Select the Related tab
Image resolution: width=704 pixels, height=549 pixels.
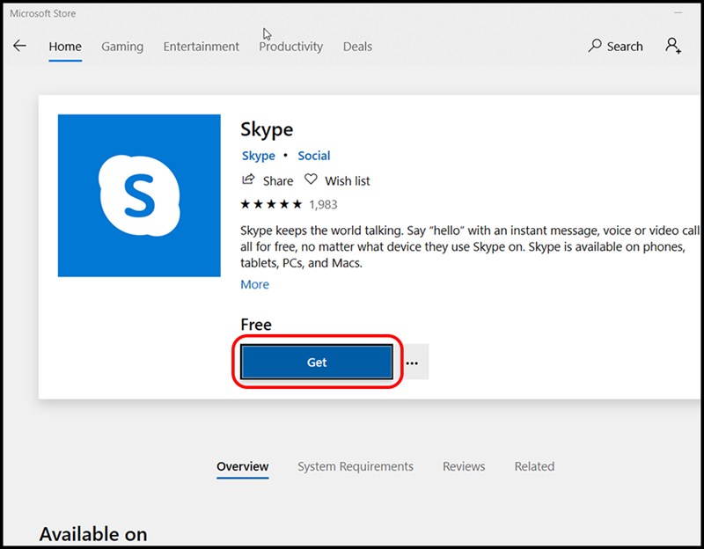(534, 467)
